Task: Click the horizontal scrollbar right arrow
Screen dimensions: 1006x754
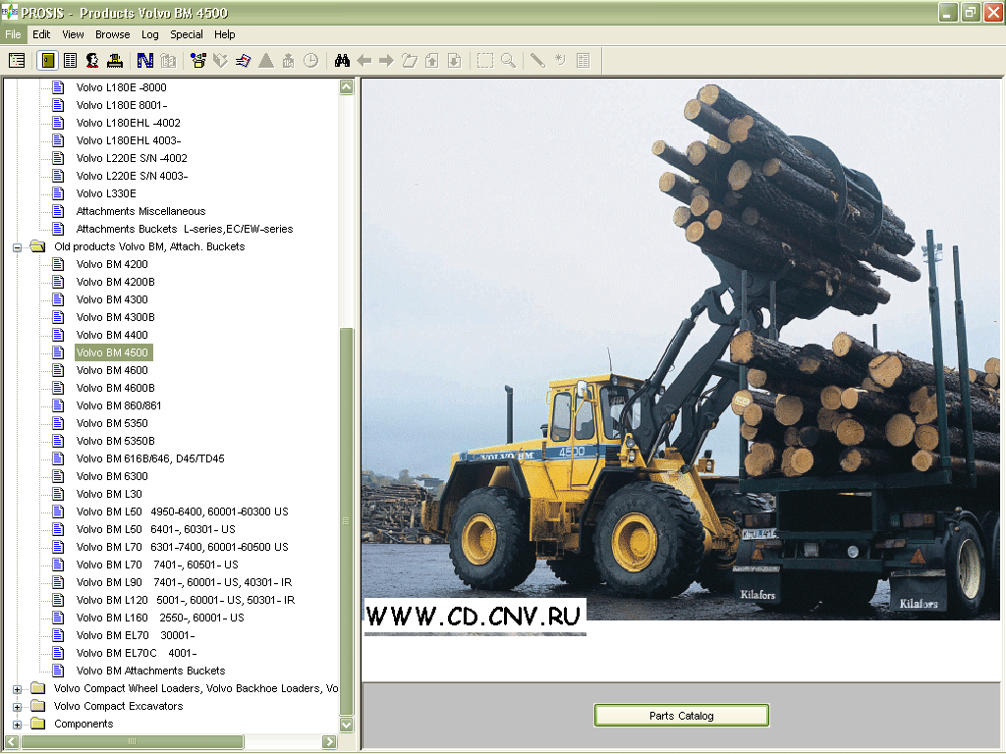Action: point(329,742)
